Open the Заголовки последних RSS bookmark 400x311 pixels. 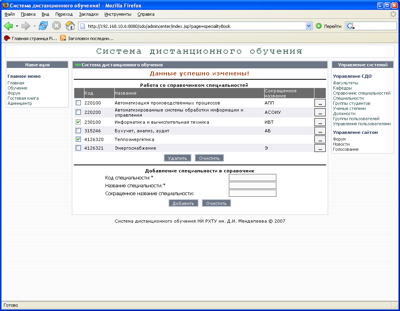(87, 38)
